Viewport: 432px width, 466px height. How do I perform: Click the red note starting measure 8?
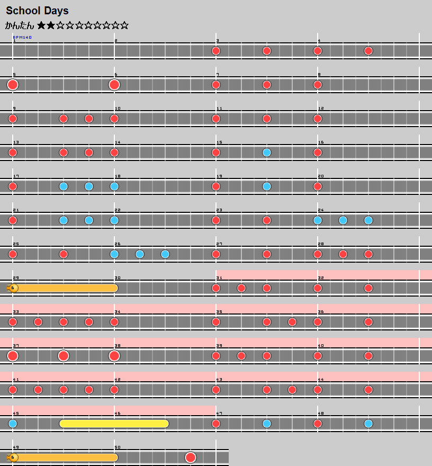(x=318, y=85)
